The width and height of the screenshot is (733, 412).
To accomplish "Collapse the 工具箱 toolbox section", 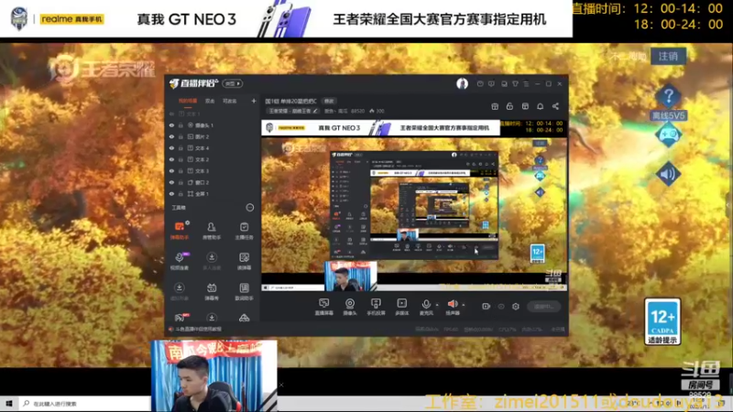I will pos(249,208).
